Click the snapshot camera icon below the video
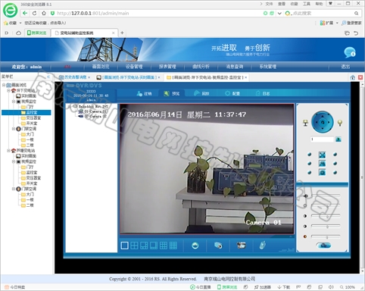 point(218,246)
